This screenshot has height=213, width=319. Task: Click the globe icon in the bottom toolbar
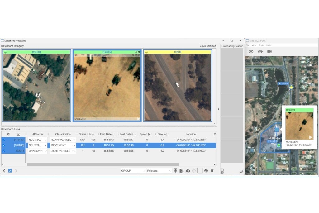point(206,171)
